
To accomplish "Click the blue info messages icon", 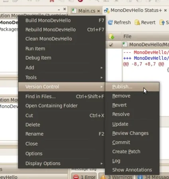I will (140, 177).
